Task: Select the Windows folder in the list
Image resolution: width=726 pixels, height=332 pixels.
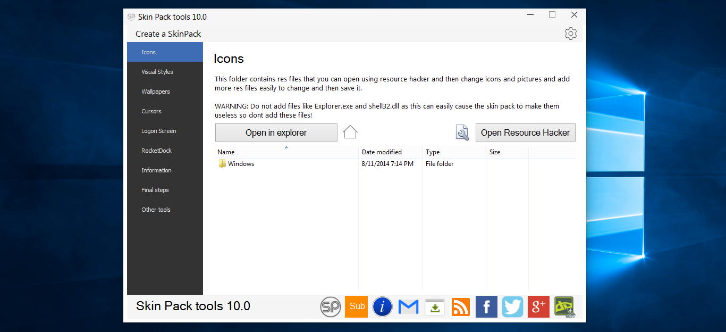Action: point(241,164)
